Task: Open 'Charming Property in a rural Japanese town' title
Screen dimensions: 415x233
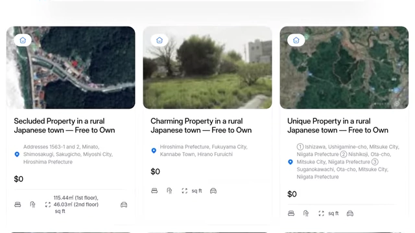Action: (201, 126)
